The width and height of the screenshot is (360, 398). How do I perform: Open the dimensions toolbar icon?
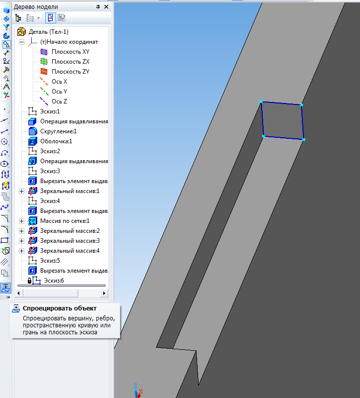[x=6, y=53]
